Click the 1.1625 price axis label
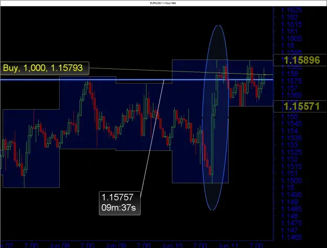This screenshot has height=248, width=327. [291, 10]
